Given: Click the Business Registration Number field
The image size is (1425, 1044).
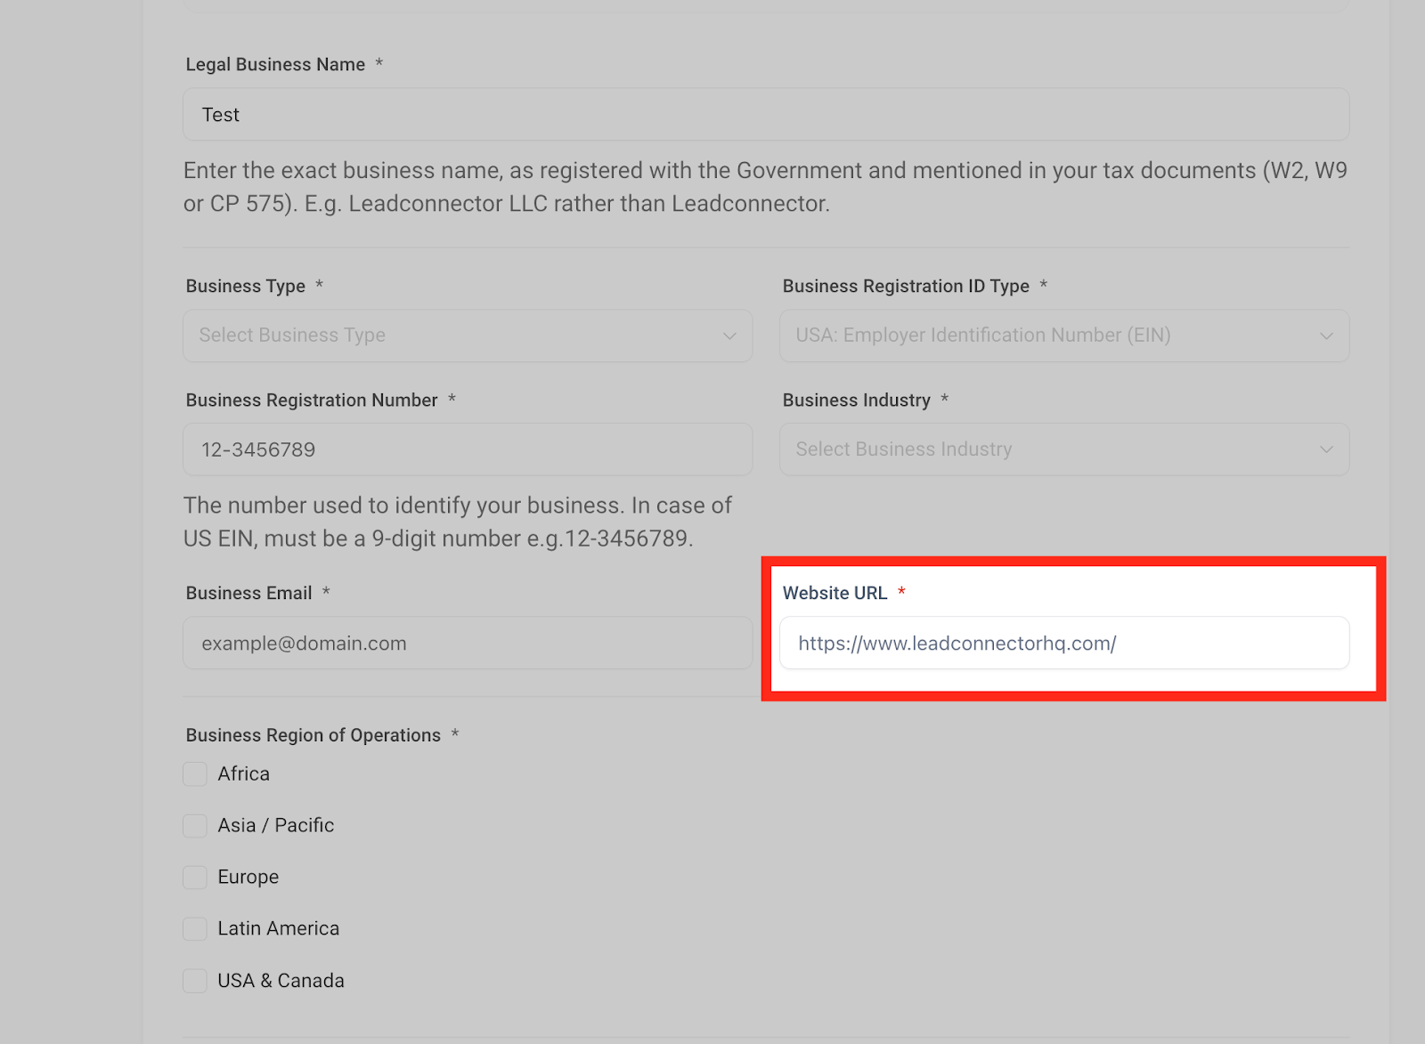Looking at the screenshot, I should (468, 449).
